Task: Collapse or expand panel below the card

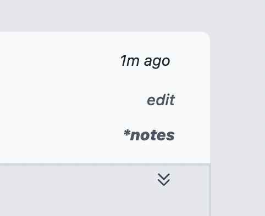Action: click(164, 179)
